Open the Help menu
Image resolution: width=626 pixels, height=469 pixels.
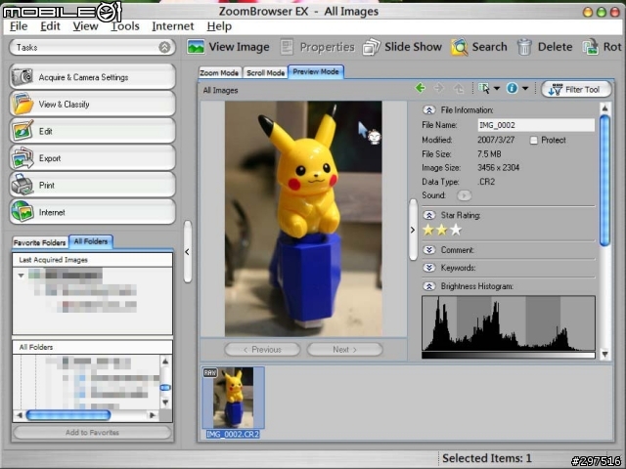tap(219, 26)
